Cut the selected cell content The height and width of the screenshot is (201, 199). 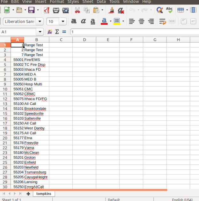pyautogui.click(x=77, y=10)
